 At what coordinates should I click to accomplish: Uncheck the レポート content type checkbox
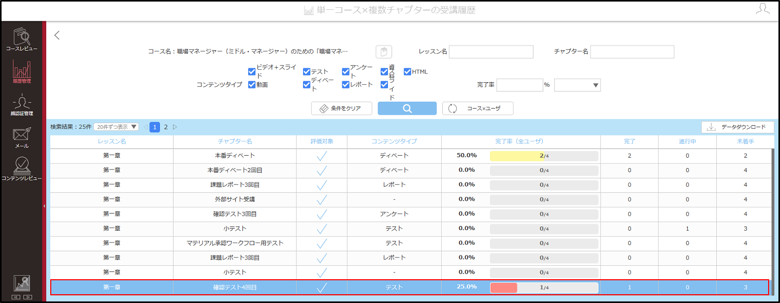345,84
